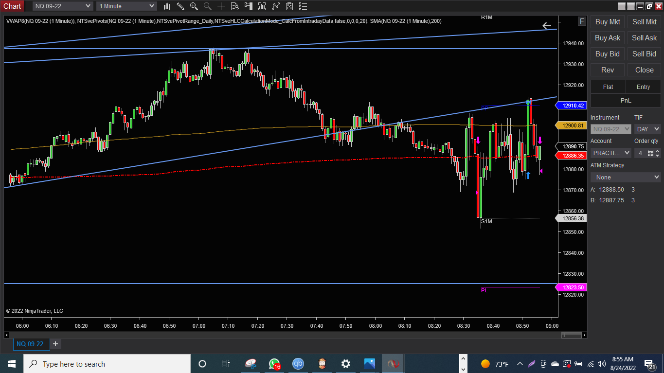
Task: Open the Chart Trader Instrument dropdown
Action: pos(610,129)
